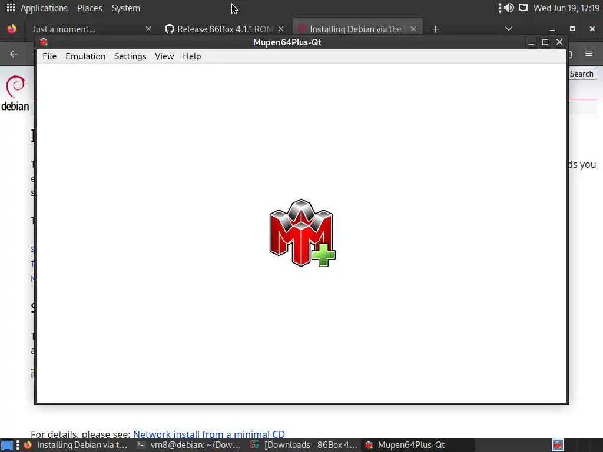Click the volume speaker icon in system tray
Viewport: 603px width, 452px height.
(x=509, y=8)
